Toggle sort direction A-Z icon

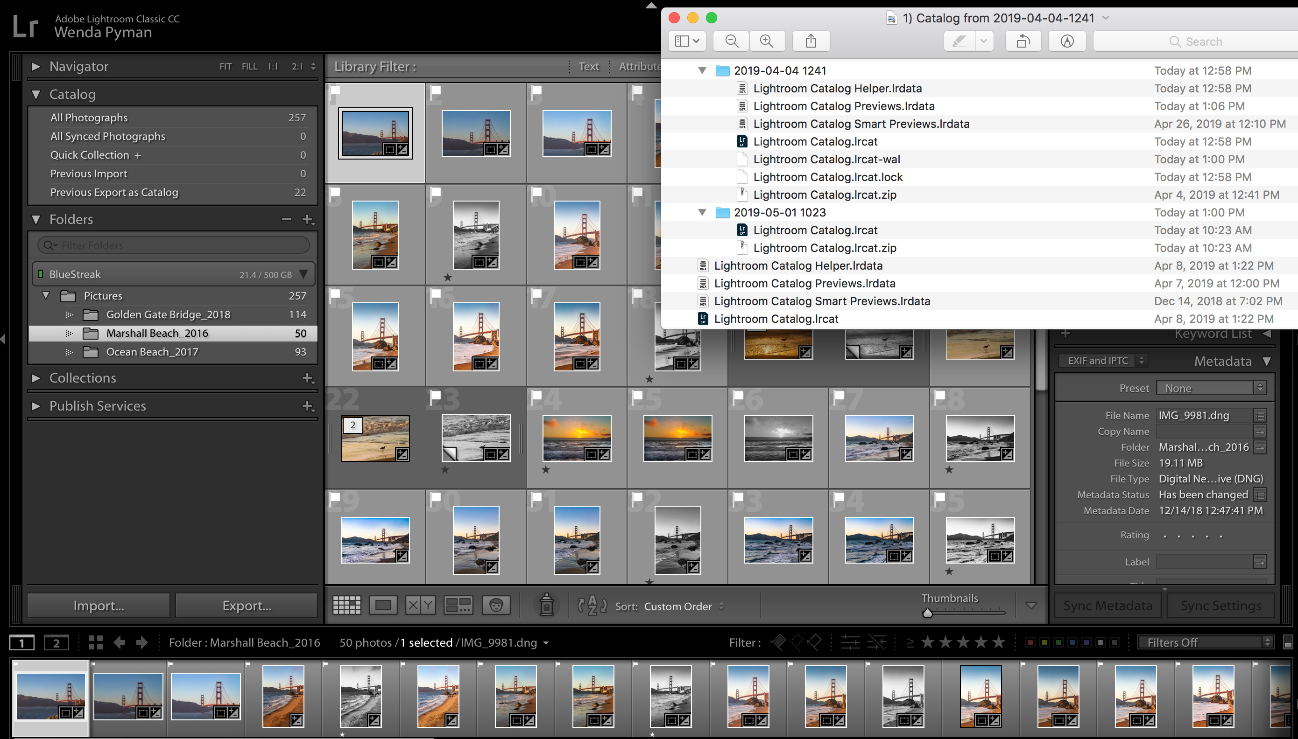coord(592,606)
